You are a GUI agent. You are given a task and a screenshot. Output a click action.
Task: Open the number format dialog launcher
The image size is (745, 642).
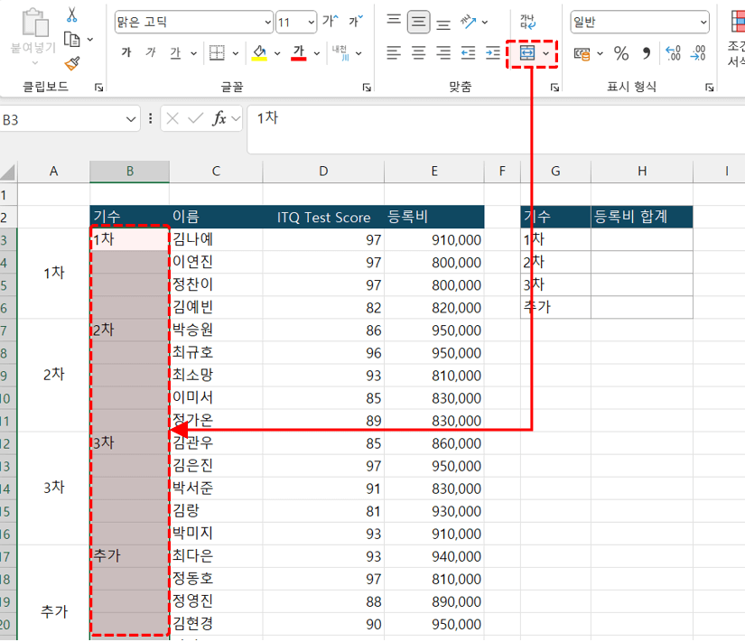(x=709, y=88)
